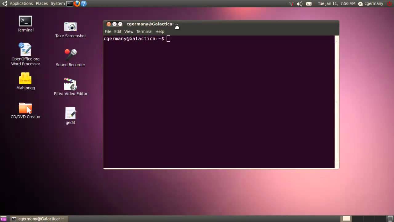Launch OpenOffice.org Word Processor desktop icon

[25, 54]
